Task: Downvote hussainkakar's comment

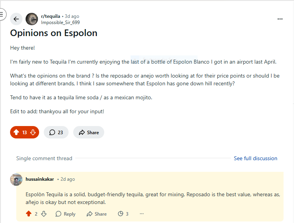Action: point(44,214)
